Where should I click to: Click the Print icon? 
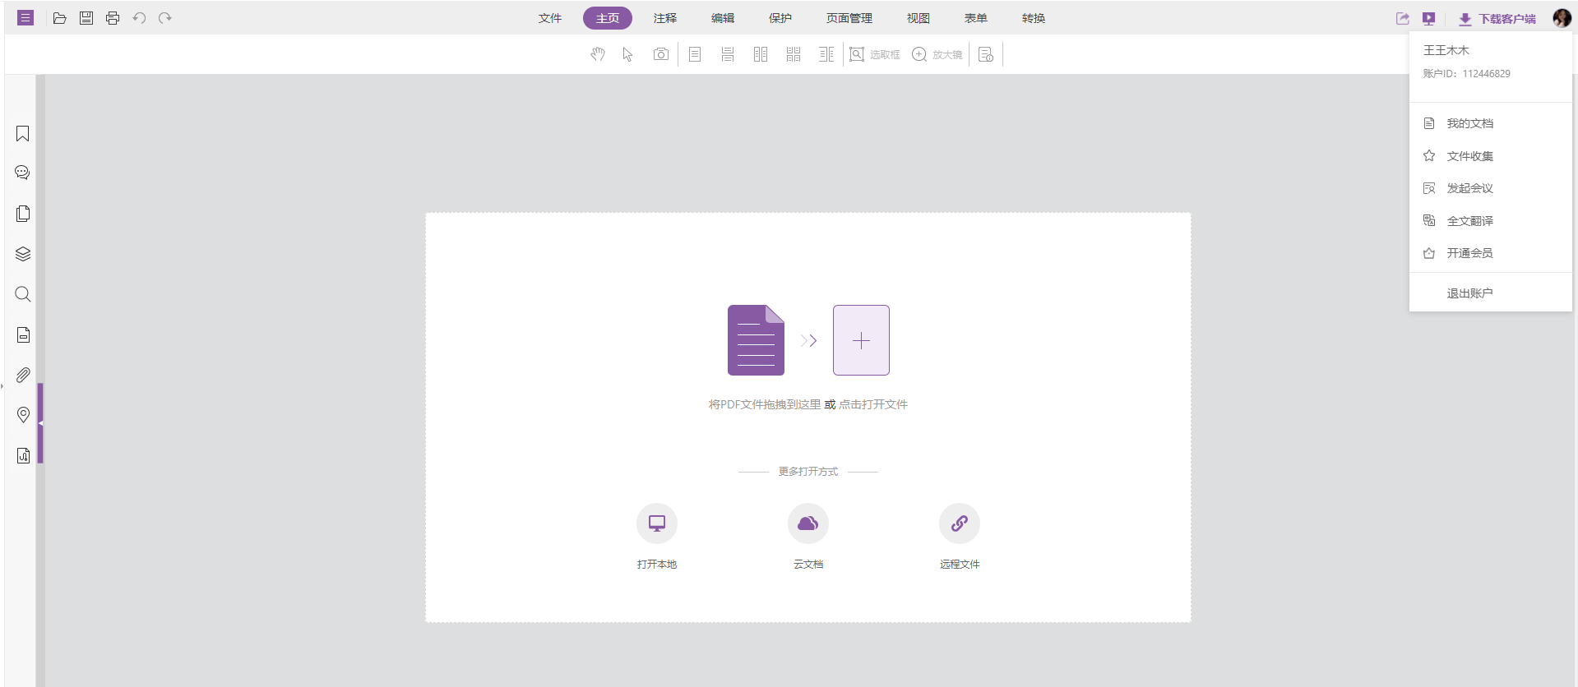(113, 18)
